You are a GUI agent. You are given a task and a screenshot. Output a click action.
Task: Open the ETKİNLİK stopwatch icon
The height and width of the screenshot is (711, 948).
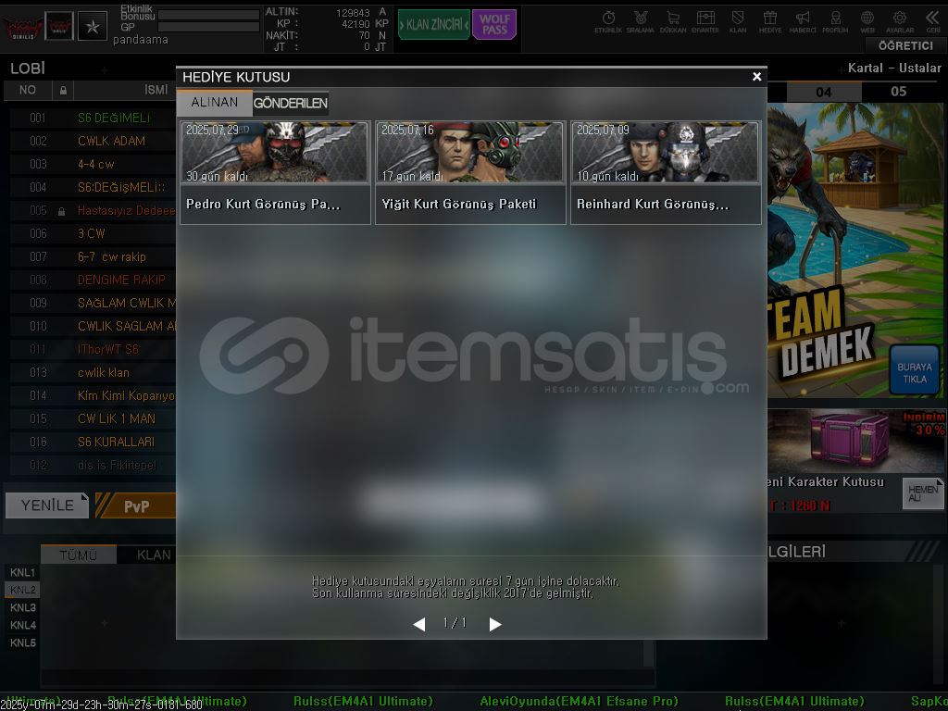(608, 22)
